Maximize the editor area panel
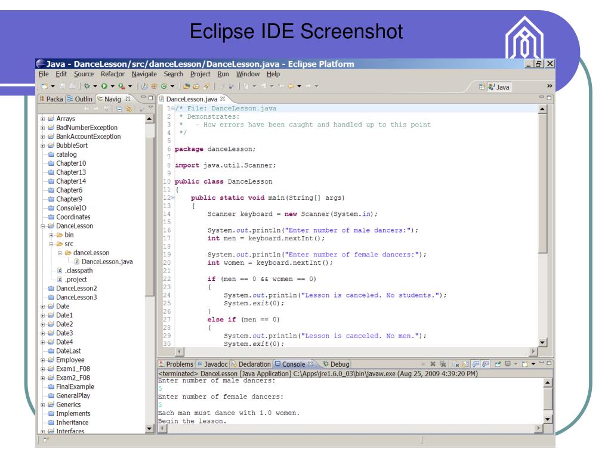The image size is (611, 458). pos(550,98)
